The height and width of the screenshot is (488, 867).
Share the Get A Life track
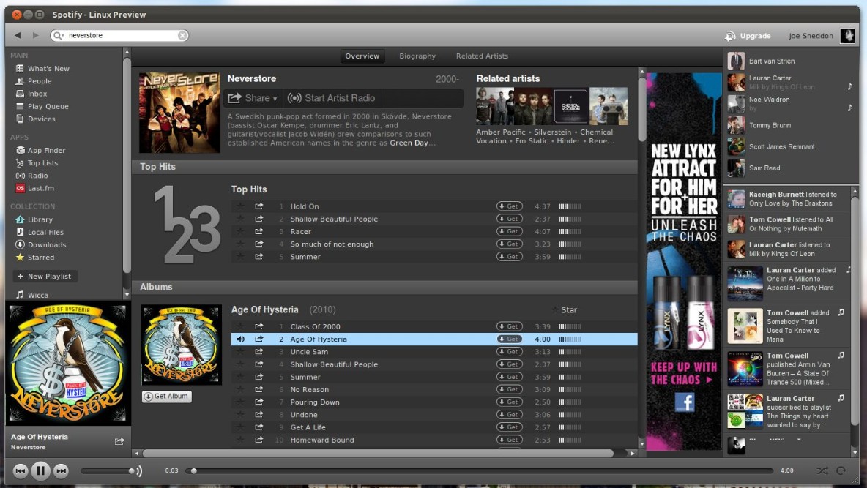258,427
